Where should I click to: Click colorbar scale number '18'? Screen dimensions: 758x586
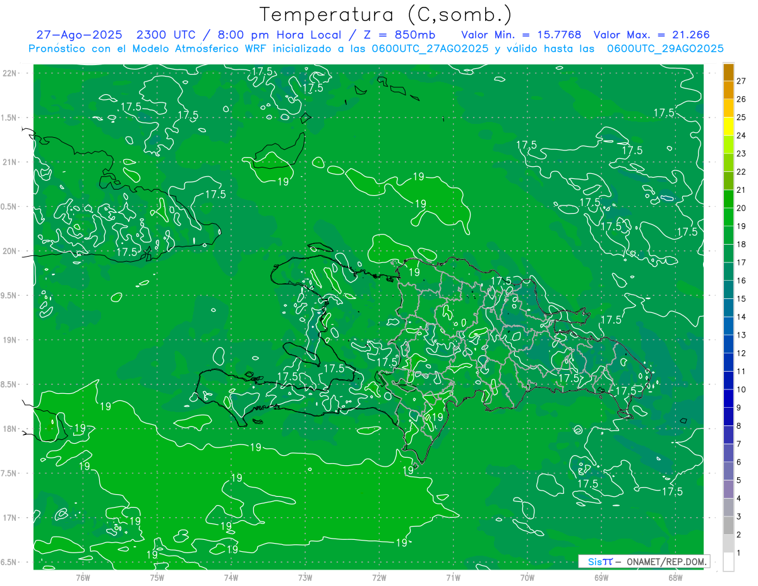pyautogui.click(x=742, y=244)
